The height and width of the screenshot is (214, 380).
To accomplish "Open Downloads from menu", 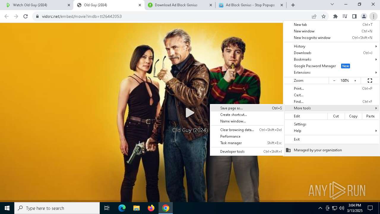I will 332,53.
